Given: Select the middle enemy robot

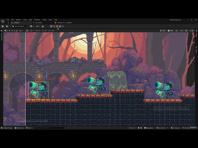Looking at the screenshot, I should [x=97, y=86].
